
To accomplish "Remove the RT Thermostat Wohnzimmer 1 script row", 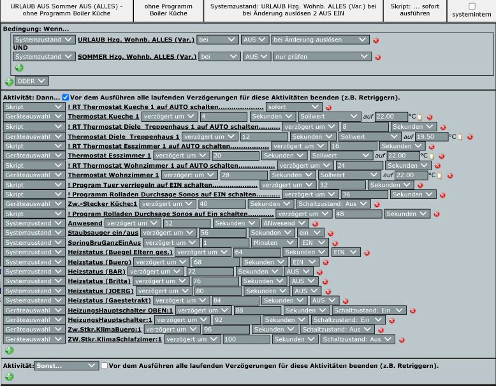I will point(437,166).
